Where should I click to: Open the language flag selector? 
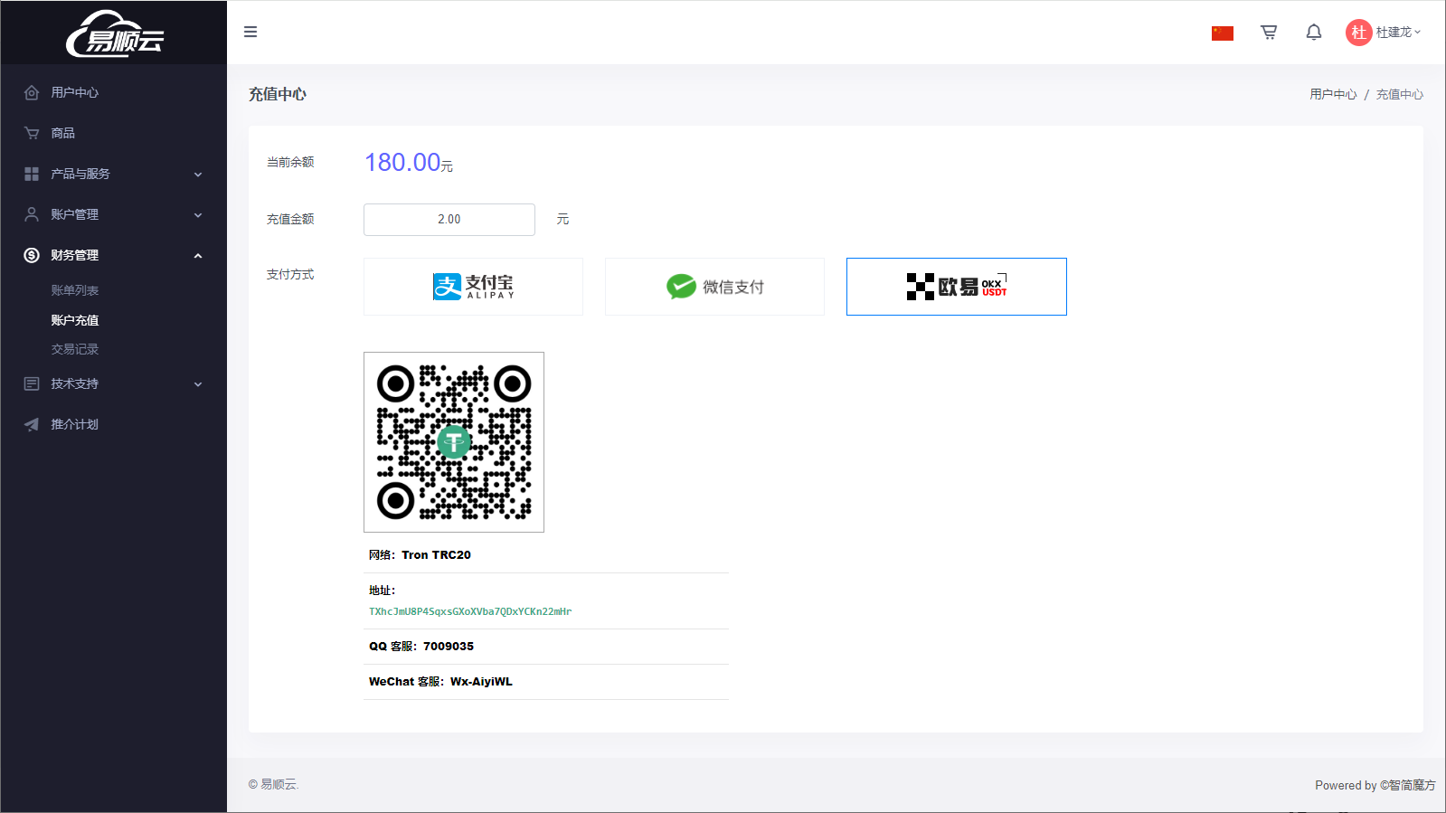[1223, 33]
